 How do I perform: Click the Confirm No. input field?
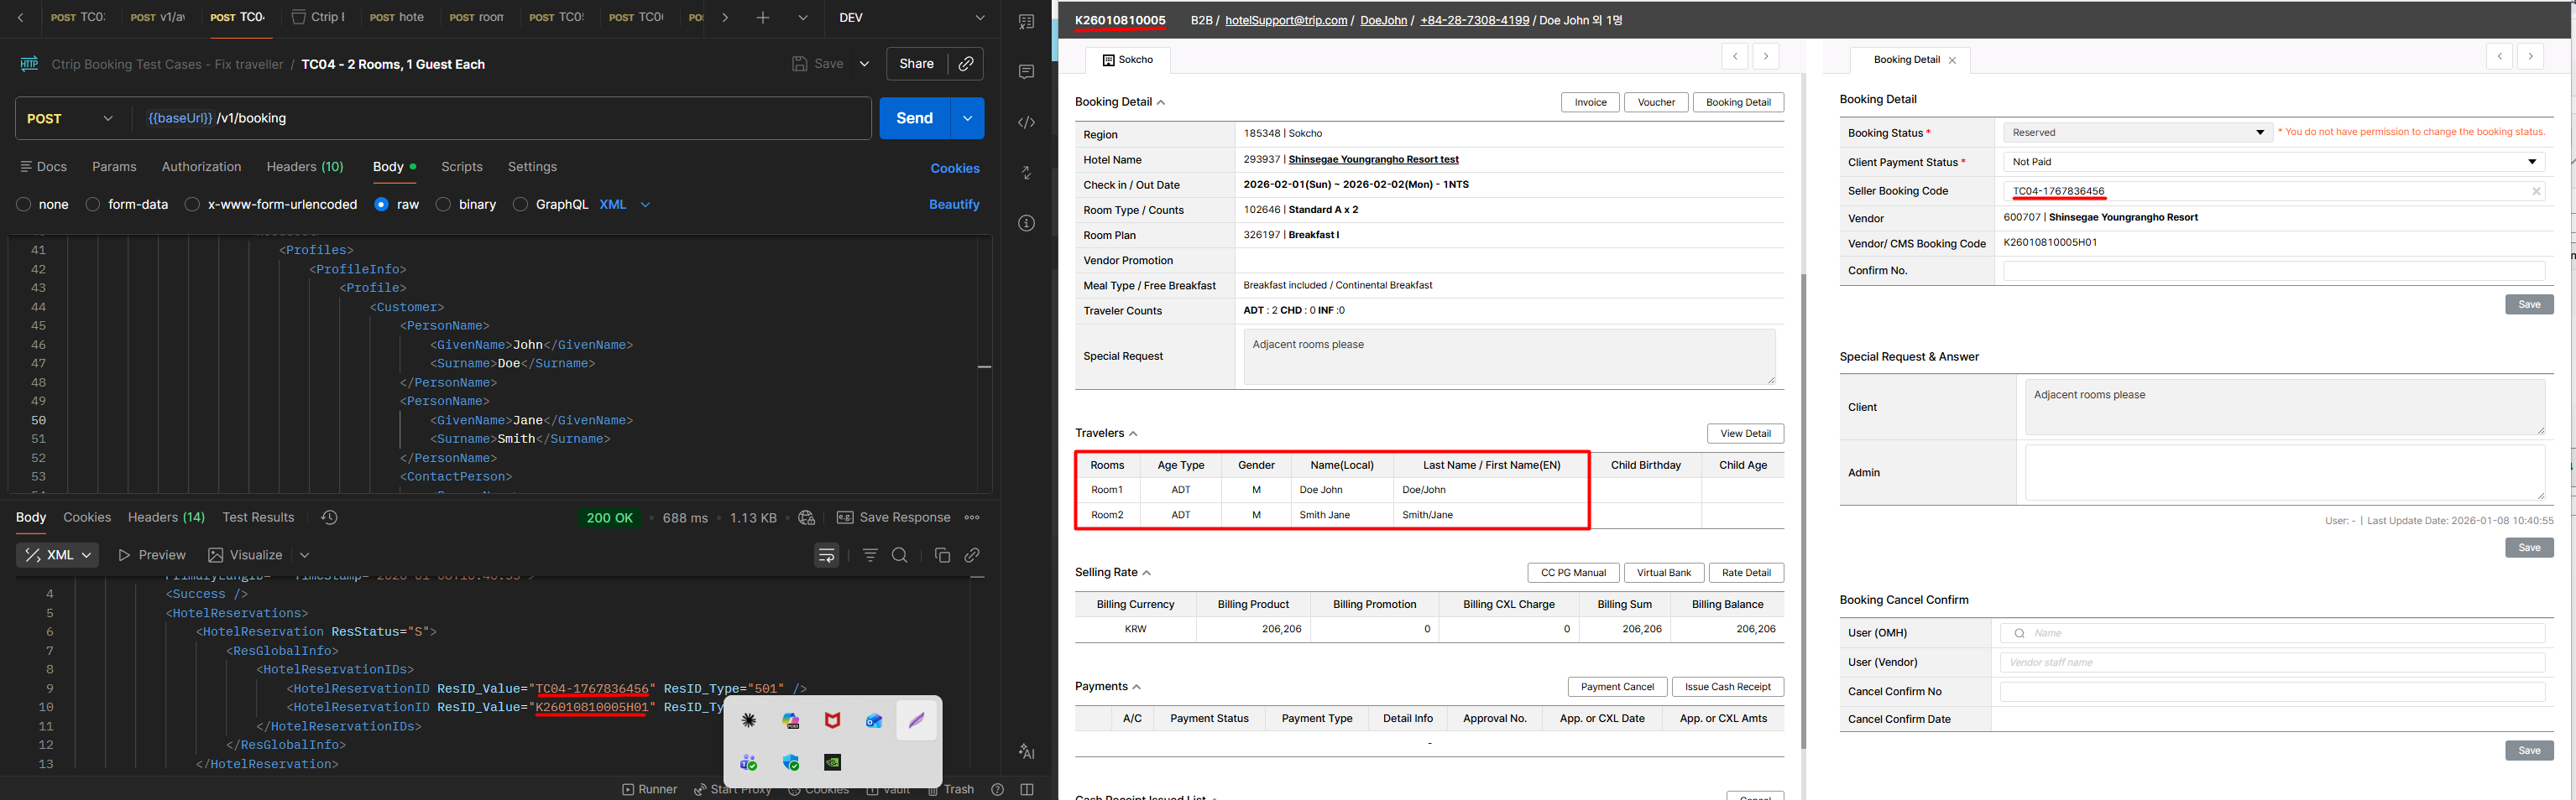[2273, 271]
